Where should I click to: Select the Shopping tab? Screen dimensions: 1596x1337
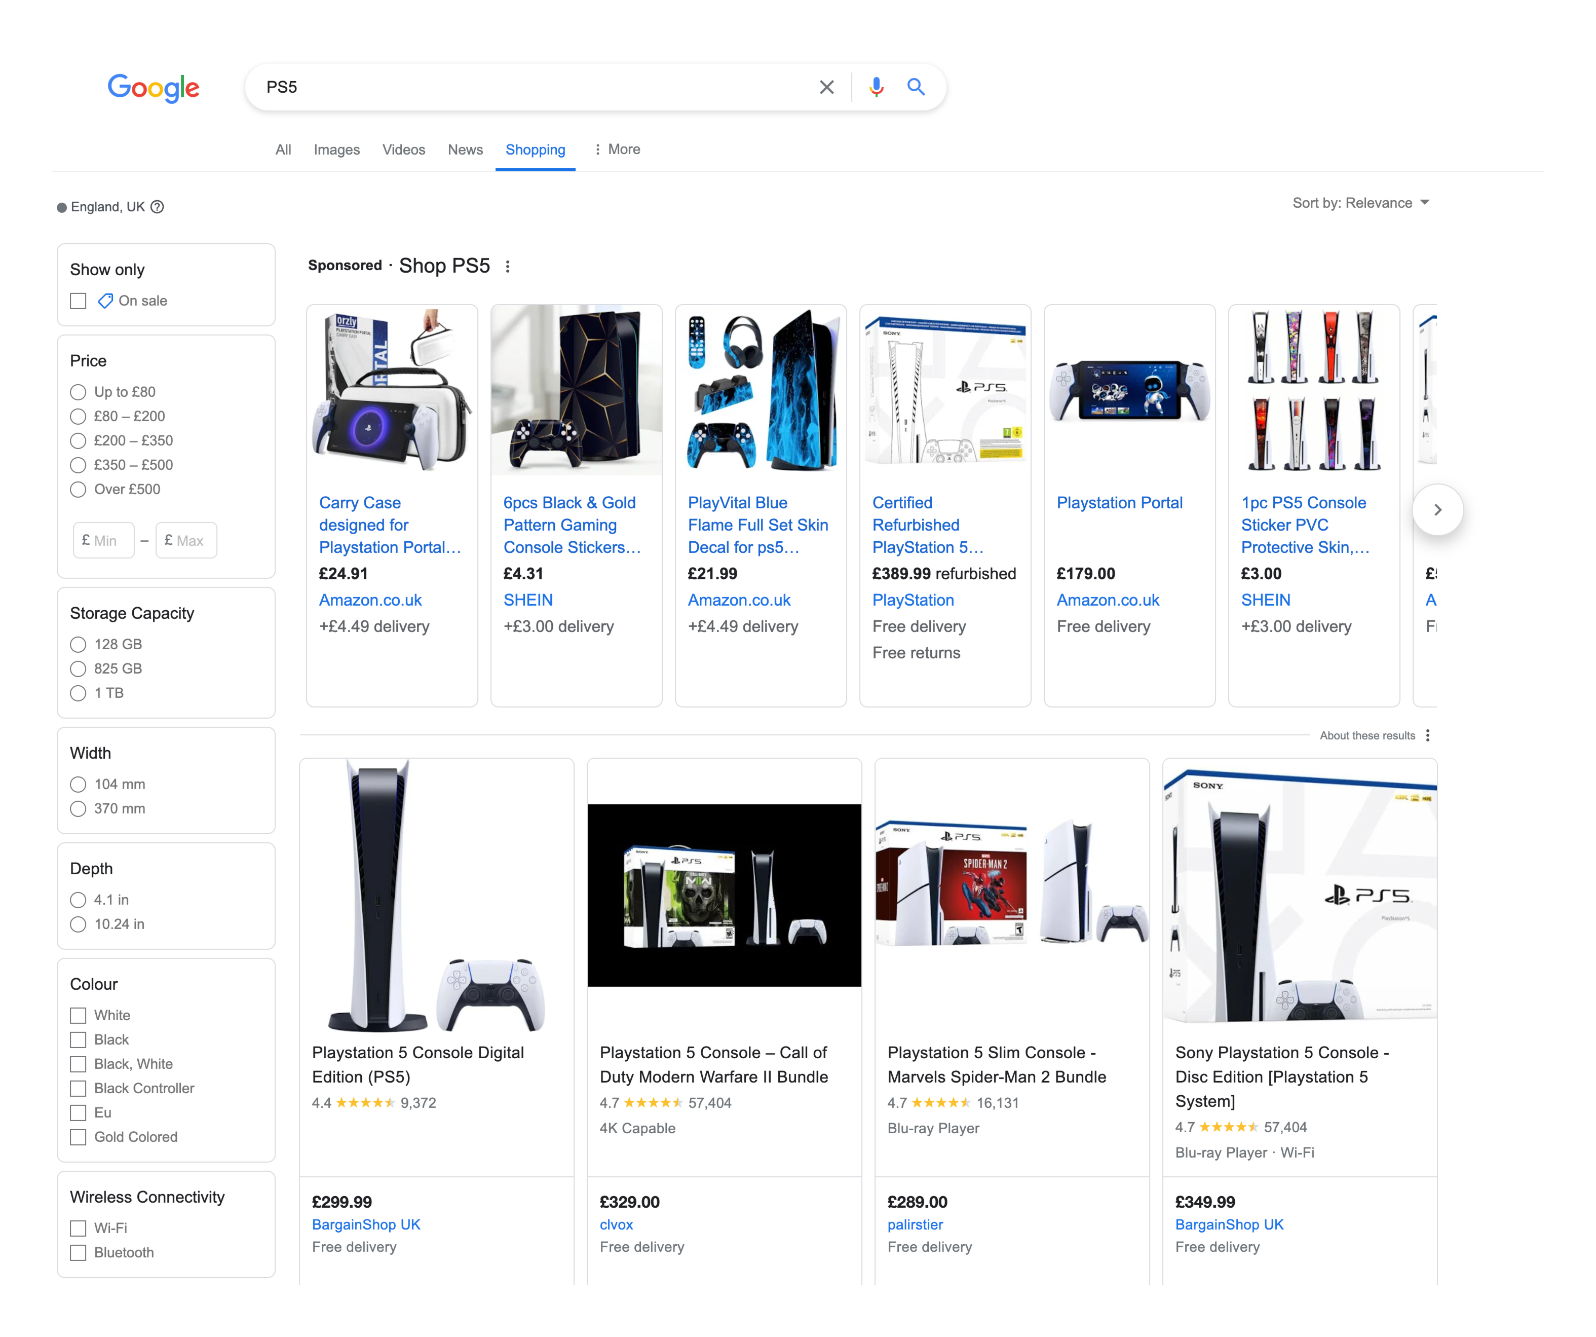coord(535,150)
